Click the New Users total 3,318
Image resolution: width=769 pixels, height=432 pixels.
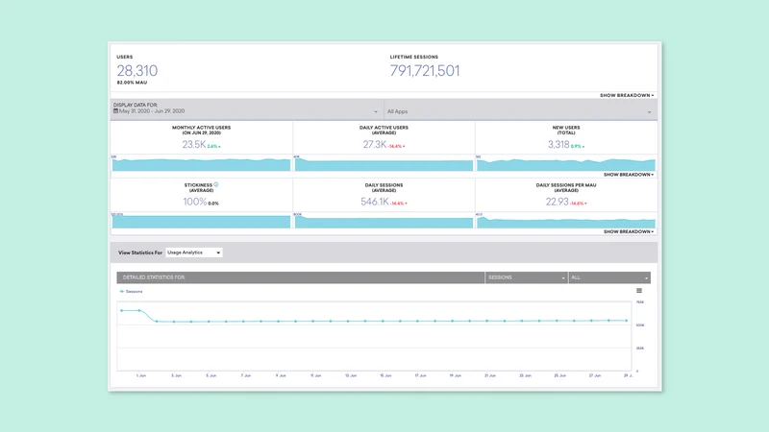(x=558, y=145)
